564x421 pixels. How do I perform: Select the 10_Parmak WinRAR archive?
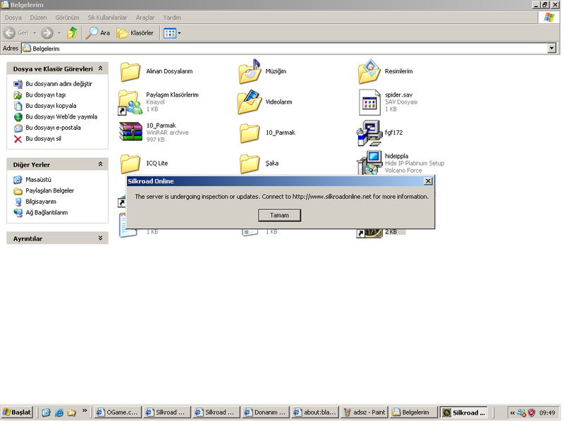(130, 132)
